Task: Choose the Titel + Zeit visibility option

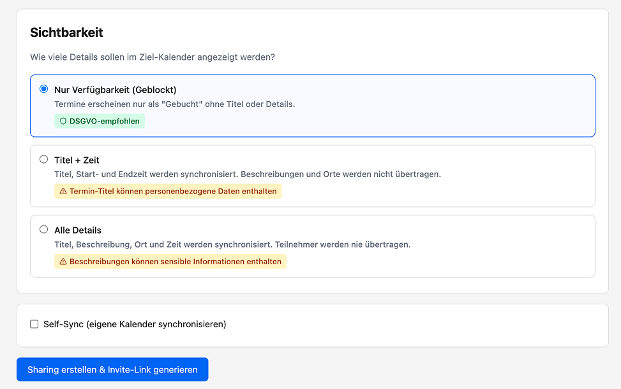Action: pyautogui.click(x=43, y=159)
